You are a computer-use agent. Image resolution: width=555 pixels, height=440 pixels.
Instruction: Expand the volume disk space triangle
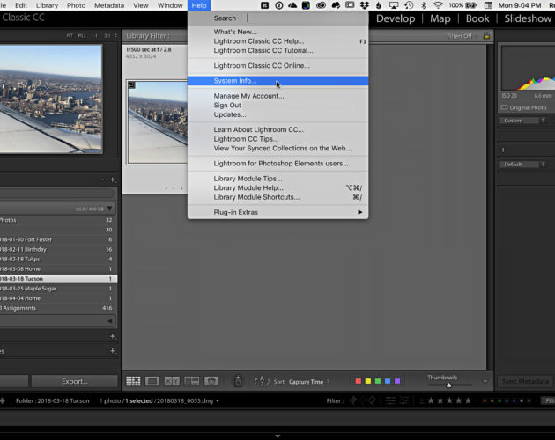click(x=110, y=209)
